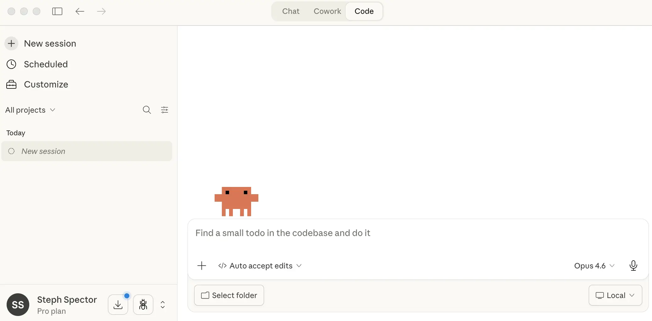This screenshot has height=321, width=652.
Task: Expand the All projects dropdown
Action: point(30,110)
